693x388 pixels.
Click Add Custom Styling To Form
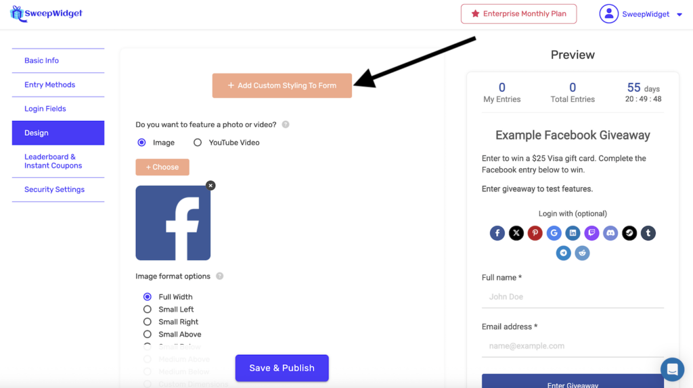(282, 86)
